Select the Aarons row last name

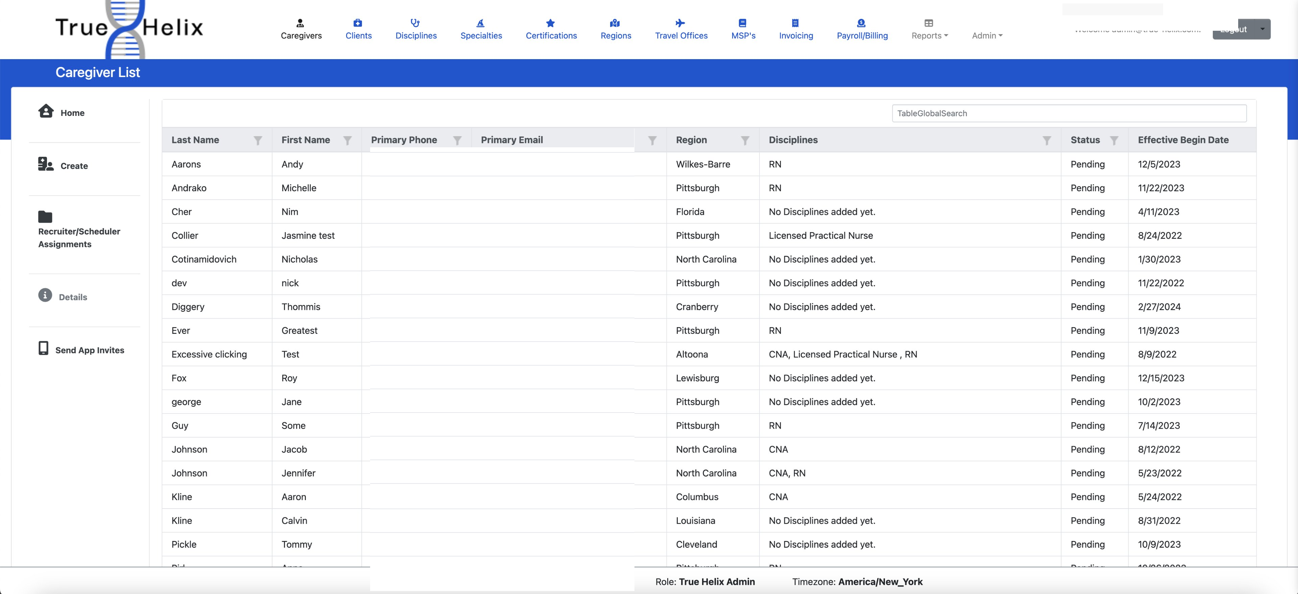pos(186,164)
